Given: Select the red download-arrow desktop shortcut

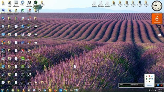Looking at the screenshot, I should click(23, 51).
